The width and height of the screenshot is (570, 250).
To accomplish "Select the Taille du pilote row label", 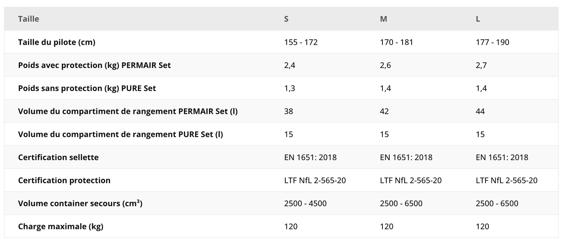I will (57, 42).
